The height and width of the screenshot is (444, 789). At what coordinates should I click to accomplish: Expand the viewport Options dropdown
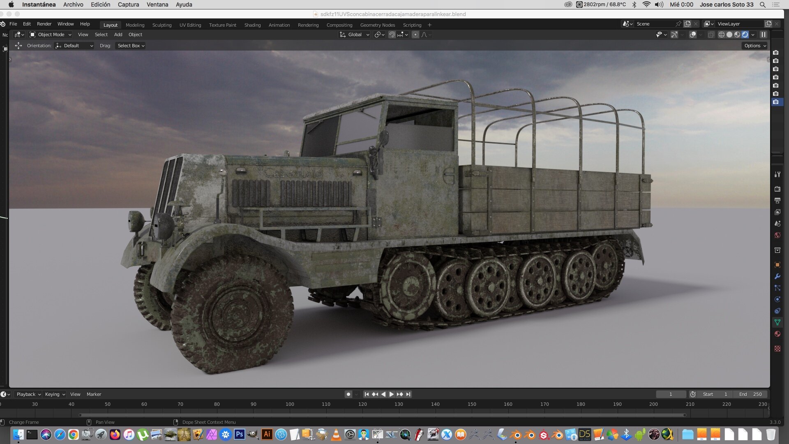click(x=755, y=46)
